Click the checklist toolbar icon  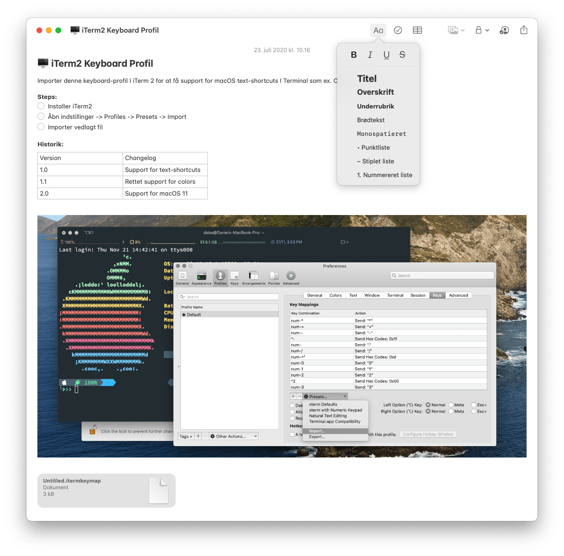398,30
